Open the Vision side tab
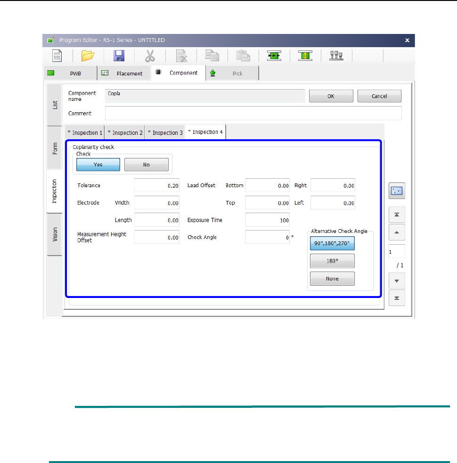Image resolution: width=457 pixels, height=463 pixels. pyautogui.click(x=55, y=234)
